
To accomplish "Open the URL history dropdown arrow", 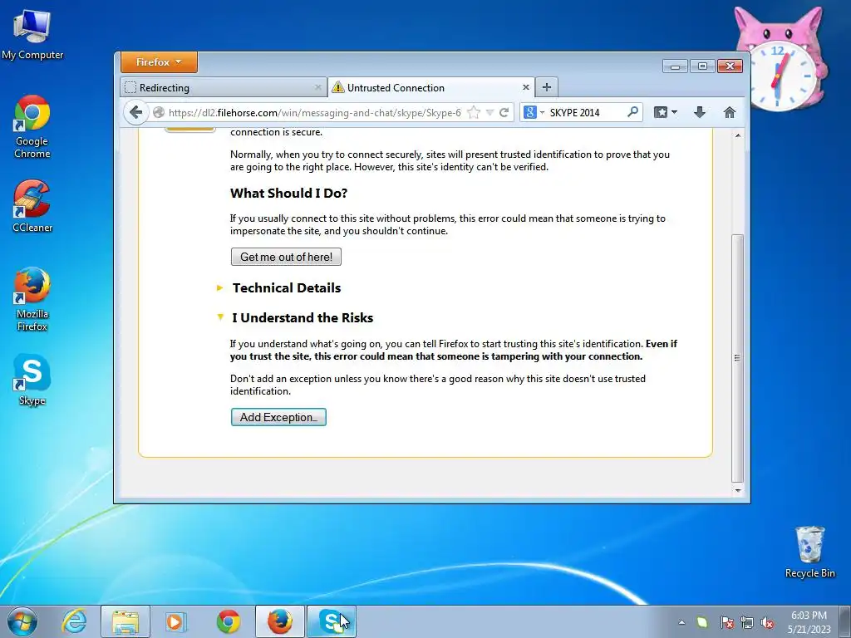I will (489, 112).
